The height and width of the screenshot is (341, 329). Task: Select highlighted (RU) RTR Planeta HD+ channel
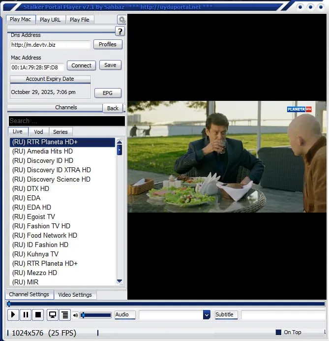pos(62,142)
